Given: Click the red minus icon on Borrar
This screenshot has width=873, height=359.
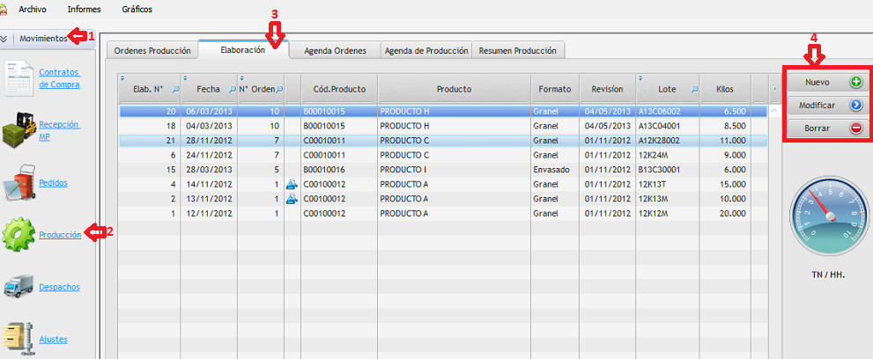Looking at the screenshot, I should coord(856,128).
